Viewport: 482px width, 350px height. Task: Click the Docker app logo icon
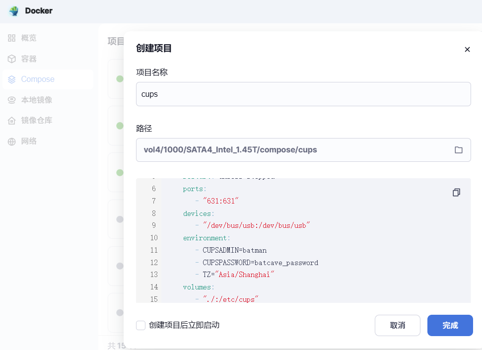[14, 11]
